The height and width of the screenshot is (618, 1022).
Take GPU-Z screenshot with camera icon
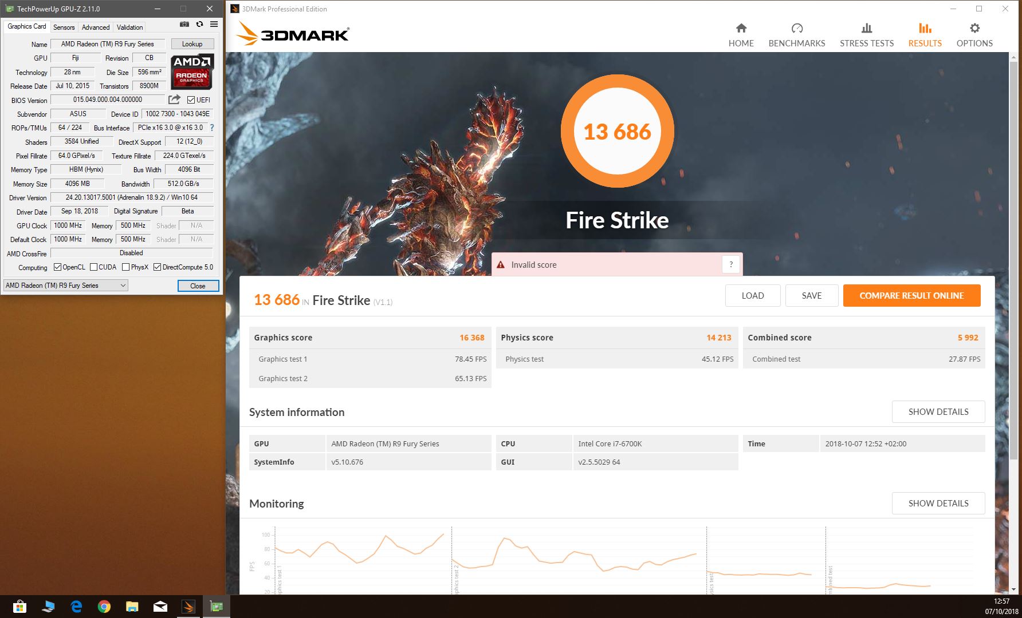pyautogui.click(x=184, y=25)
